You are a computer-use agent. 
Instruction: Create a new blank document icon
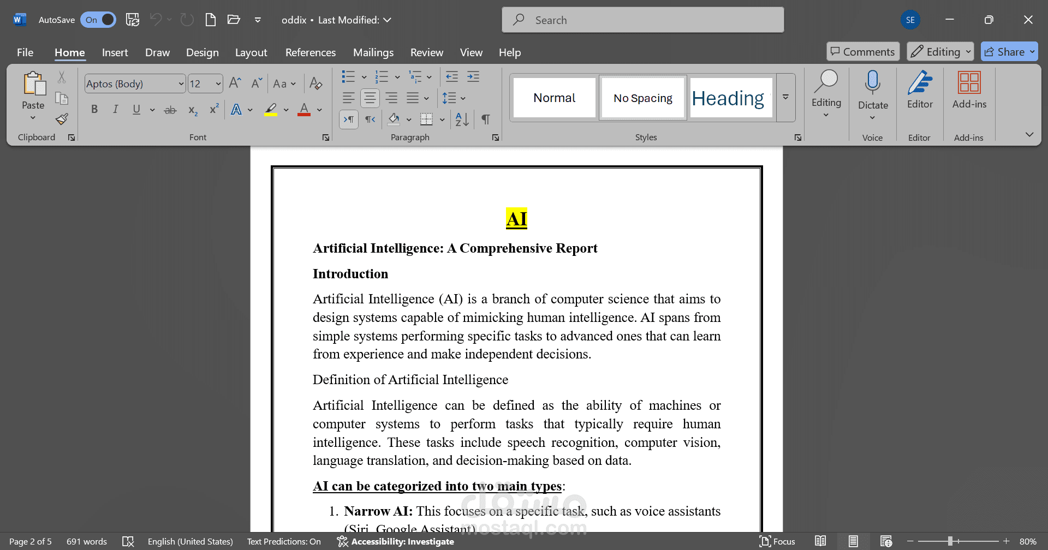(211, 20)
